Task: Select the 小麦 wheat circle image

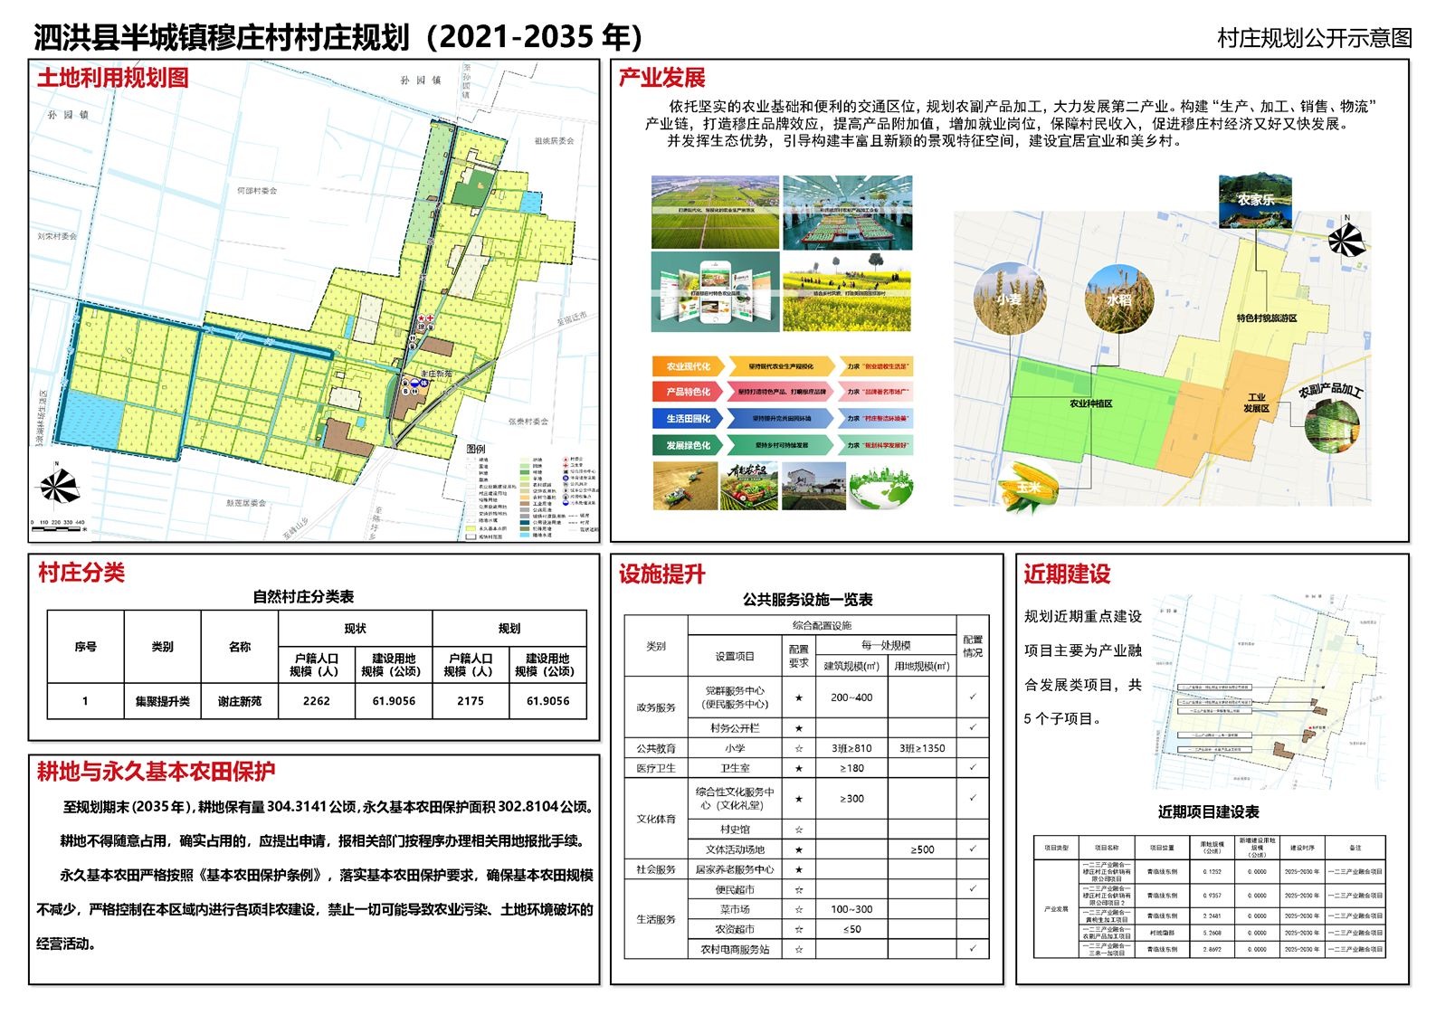Action: pos(1010,299)
